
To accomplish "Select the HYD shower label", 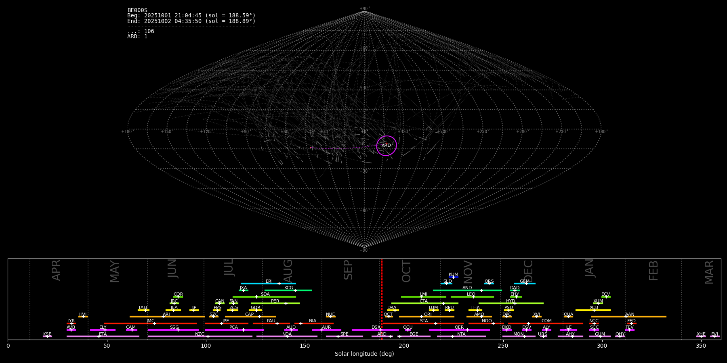I will pyautogui.click(x=511, y=301).
